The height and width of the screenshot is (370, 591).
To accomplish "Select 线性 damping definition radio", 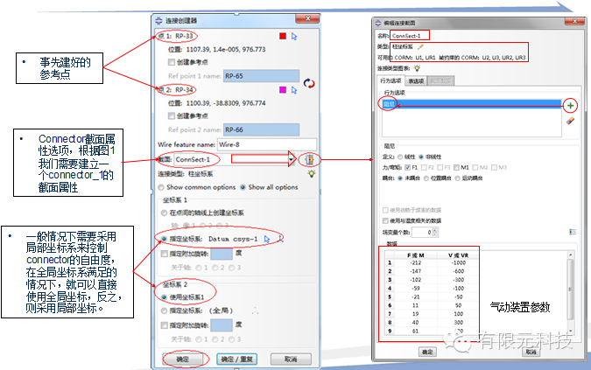I will click(400, 157).
